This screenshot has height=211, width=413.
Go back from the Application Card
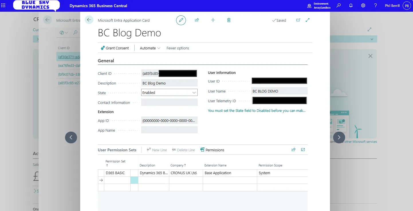coord(89,20)
